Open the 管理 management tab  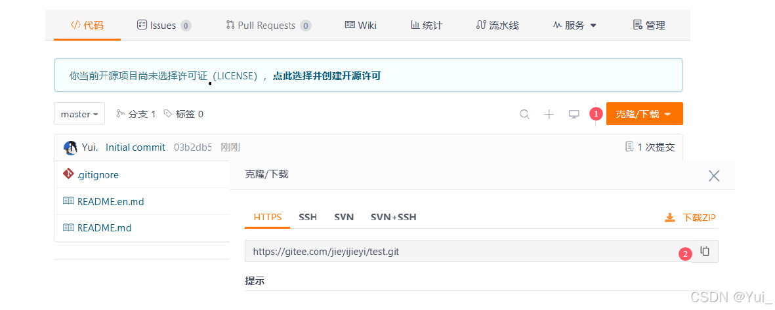click(x=649, y=25)
